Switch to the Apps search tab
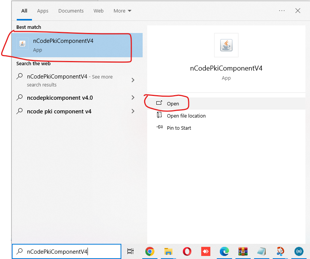This screenshot has height=259, width=310. (43, 11)
